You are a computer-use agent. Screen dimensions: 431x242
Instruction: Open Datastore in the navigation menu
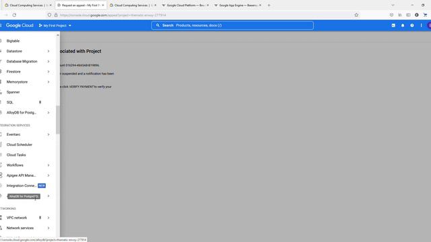pyautogui.click(x=14, y=51)
